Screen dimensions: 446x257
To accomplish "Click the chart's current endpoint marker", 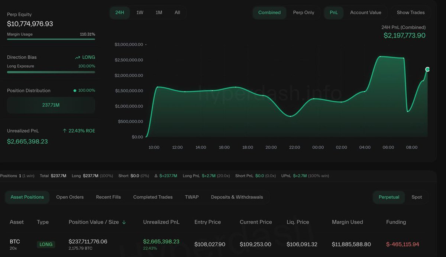I will point(427,69).
